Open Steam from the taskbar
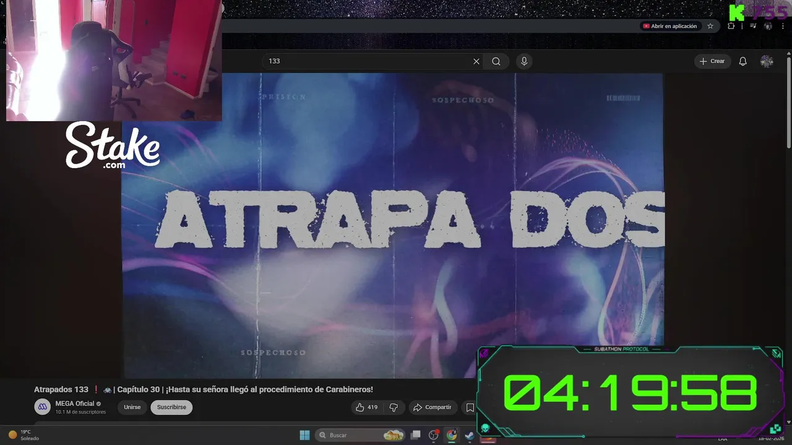 (470, 435)
